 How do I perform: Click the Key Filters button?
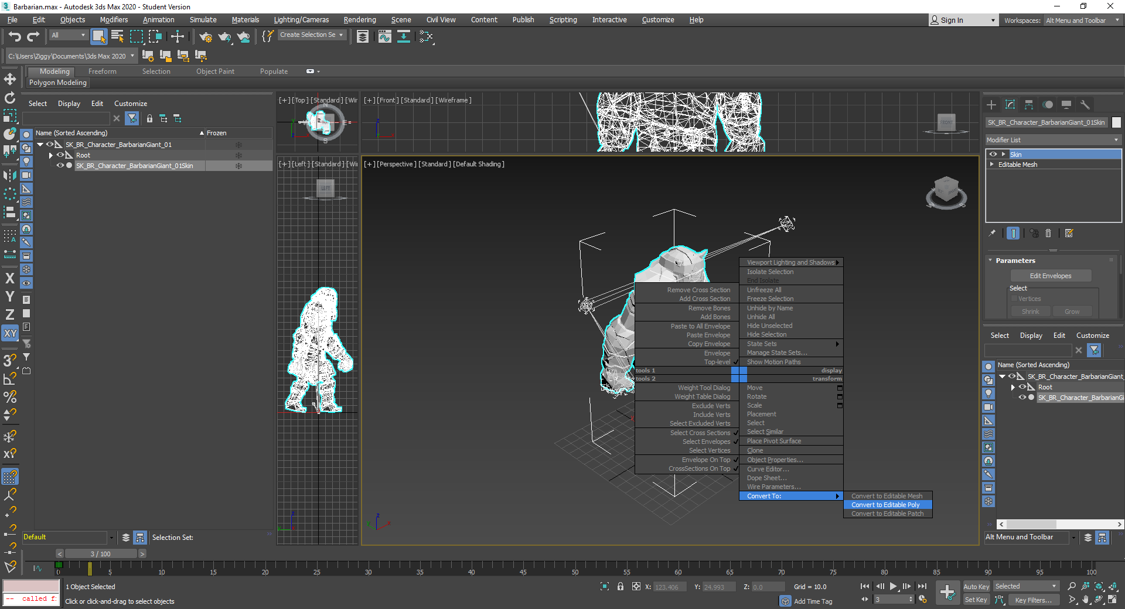point(1034,600)
